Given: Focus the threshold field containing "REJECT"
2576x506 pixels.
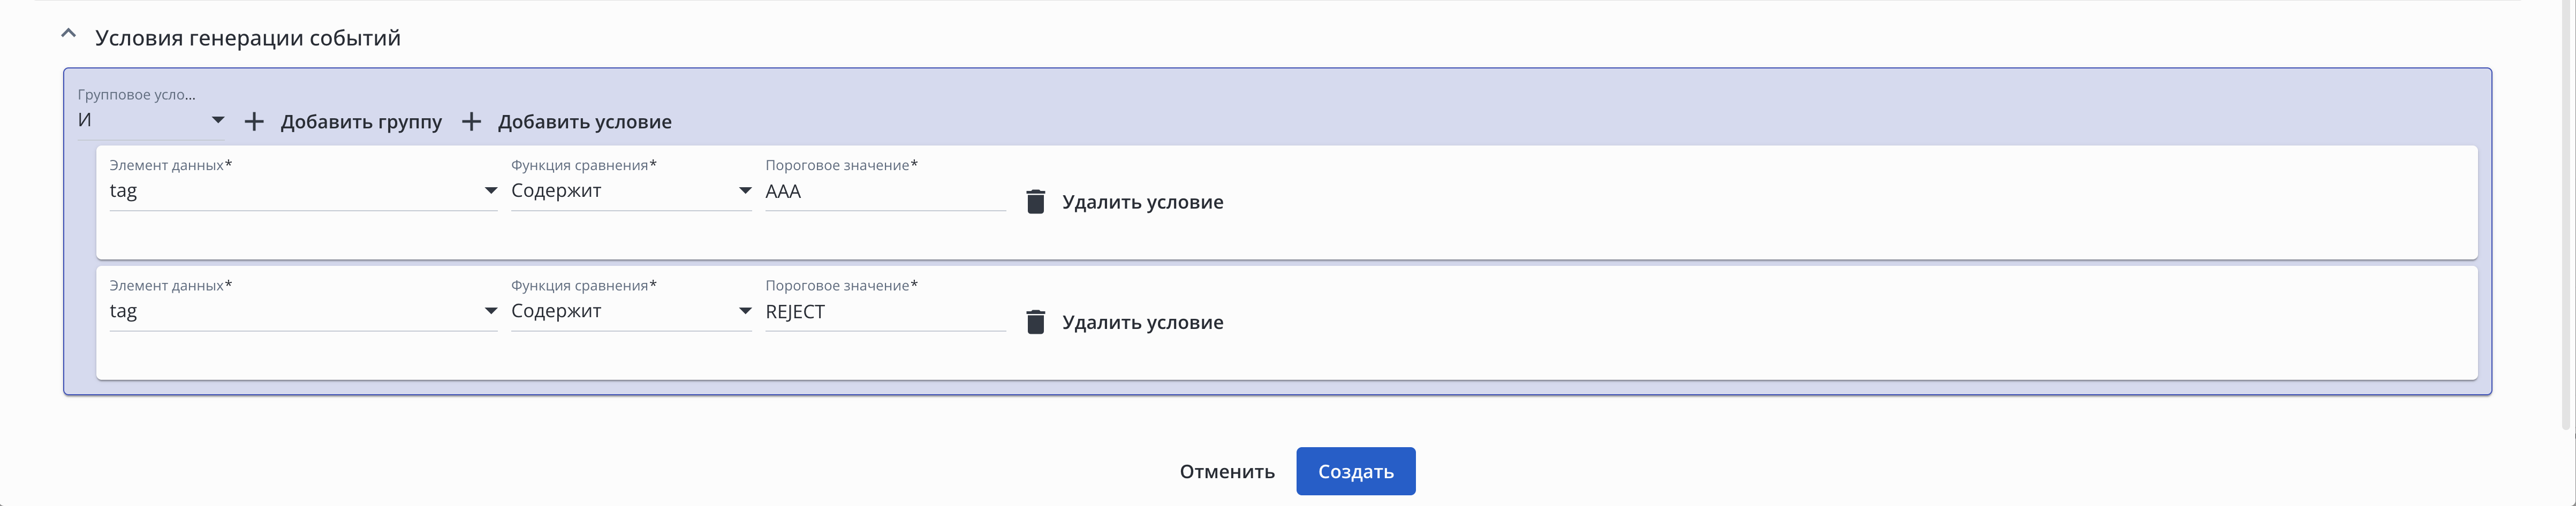Looking at the screenshot, I should pos(884,312).
